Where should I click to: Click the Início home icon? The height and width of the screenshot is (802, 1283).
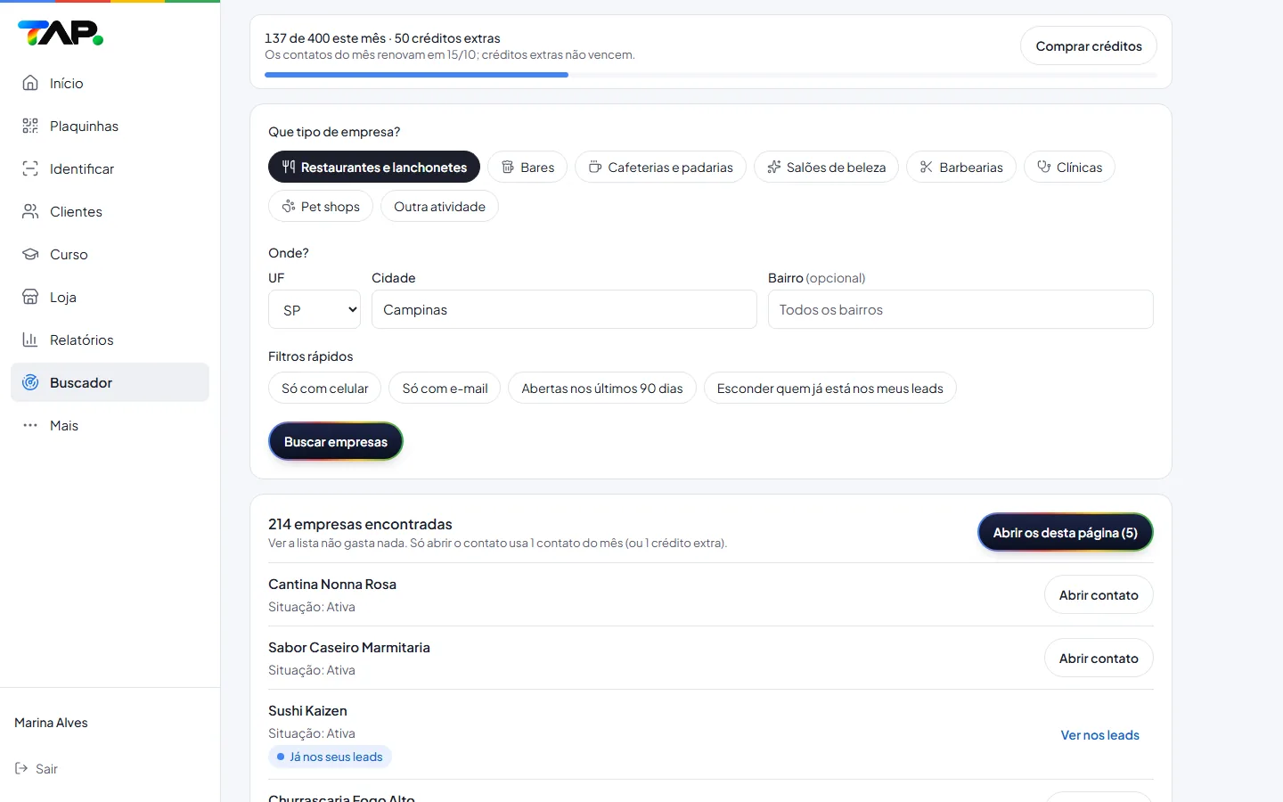30,83
